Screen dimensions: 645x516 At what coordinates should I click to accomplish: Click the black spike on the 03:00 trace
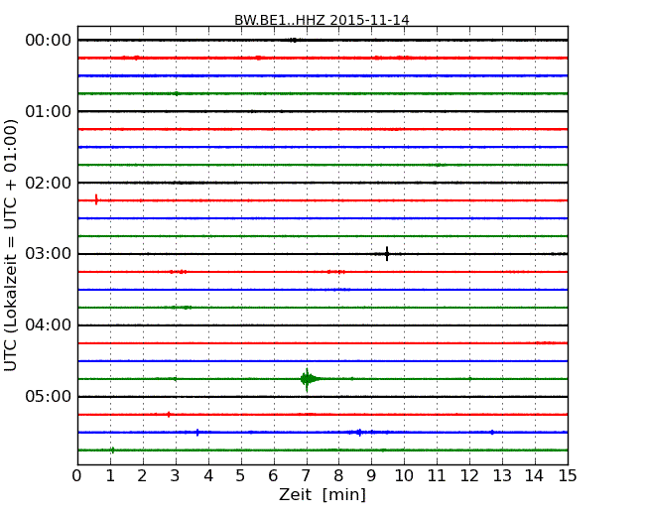(x=387, y=254)
